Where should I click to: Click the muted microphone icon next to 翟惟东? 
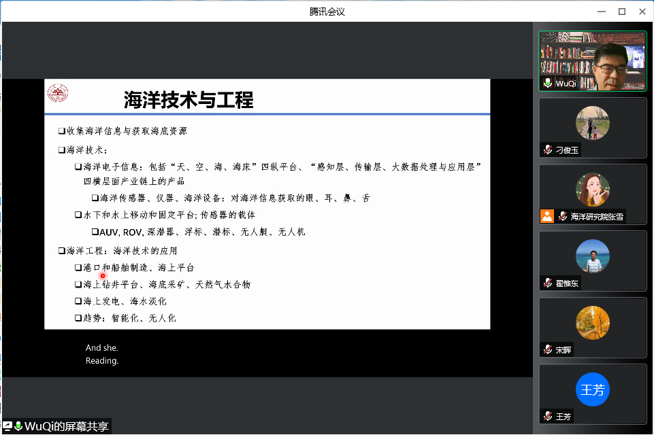pos(547,283)
